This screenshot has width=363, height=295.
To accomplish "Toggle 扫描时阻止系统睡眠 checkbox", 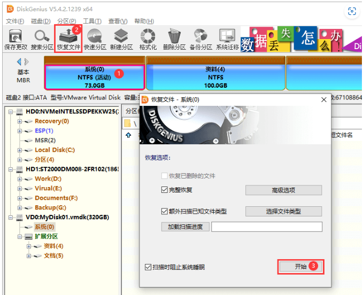I will 148,267.
